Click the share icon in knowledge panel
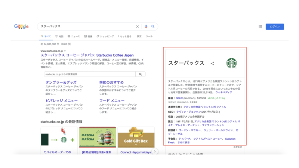 pos(212,63)
